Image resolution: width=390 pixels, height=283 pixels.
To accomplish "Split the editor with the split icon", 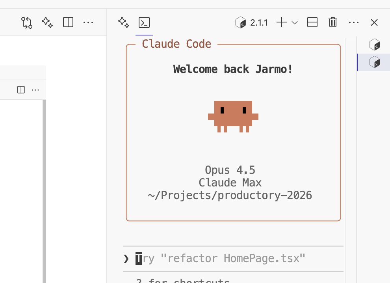I will coord(68,22).
